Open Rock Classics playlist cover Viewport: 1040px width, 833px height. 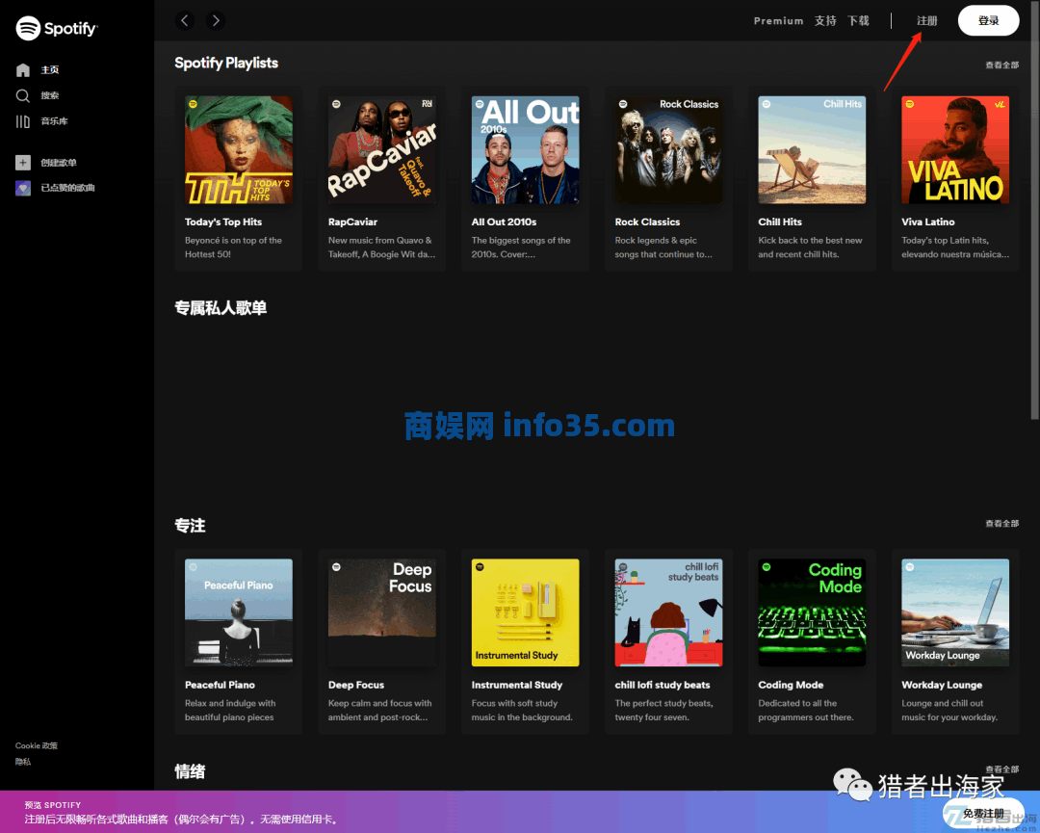[x=668, y=150]
